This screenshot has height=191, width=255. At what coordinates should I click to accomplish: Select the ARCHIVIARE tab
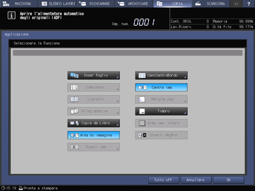(134, 3)
